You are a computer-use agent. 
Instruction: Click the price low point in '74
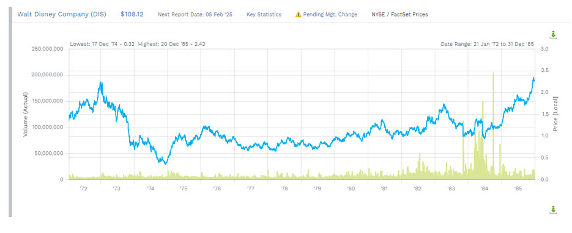(166, 163)
